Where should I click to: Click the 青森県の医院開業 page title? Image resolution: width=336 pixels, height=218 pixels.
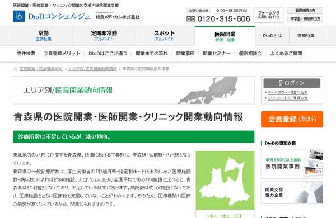click(x=128, y=117)
